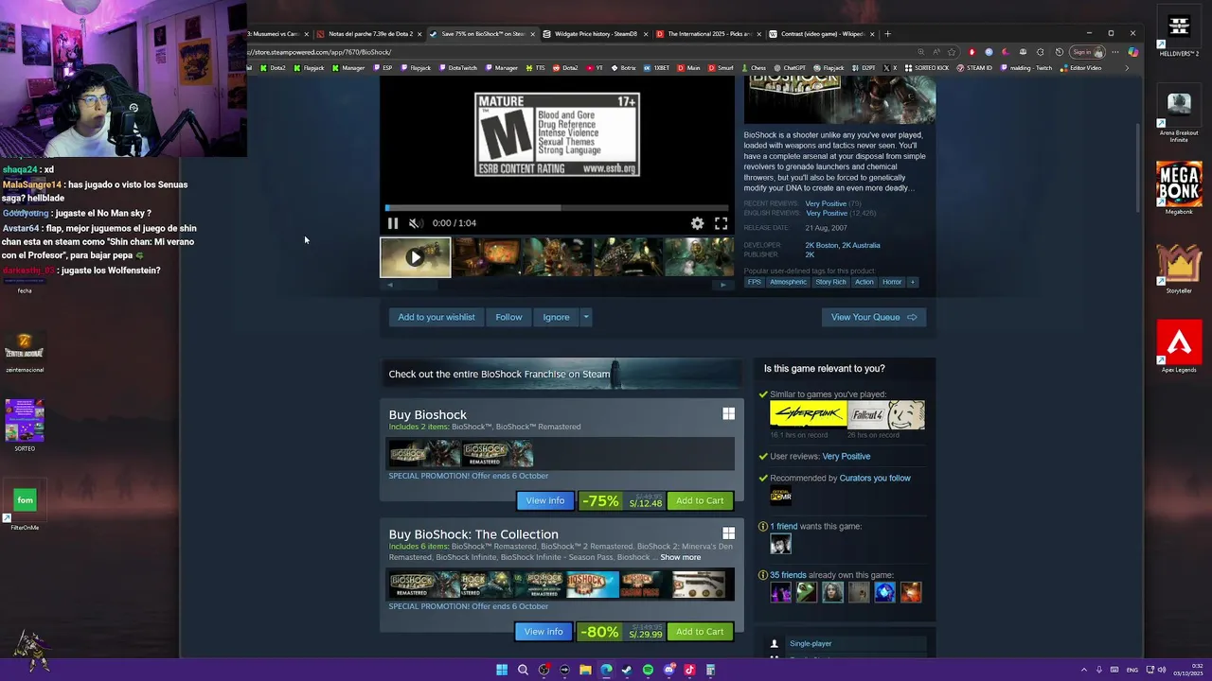Viewport: 1212px width, 681px height.
Task: Click the Story Rich tag
Action: 830,282
